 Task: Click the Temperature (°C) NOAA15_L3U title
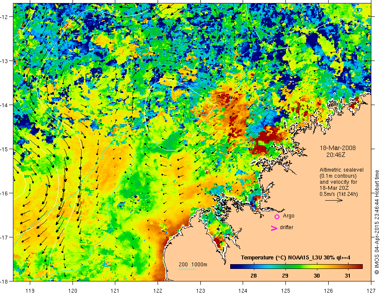click(x=295, y=258)
